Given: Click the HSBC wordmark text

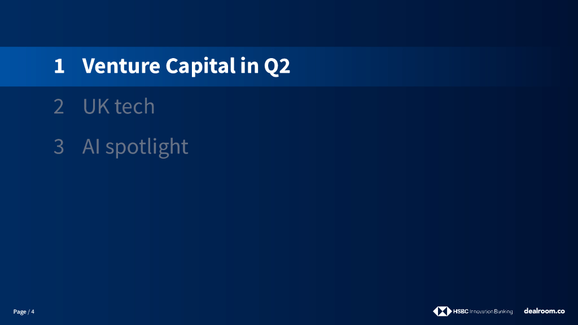Looking at the screenshot, I should tap(461, 311).
